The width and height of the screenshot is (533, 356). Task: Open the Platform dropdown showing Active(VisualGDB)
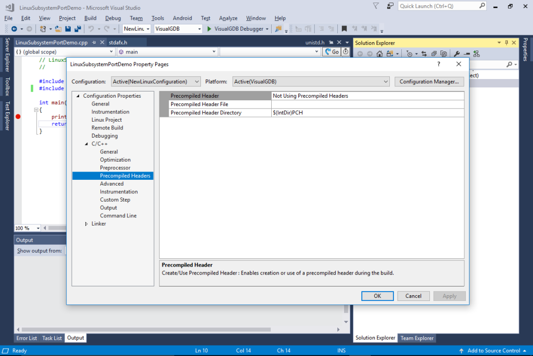point(310,82)
